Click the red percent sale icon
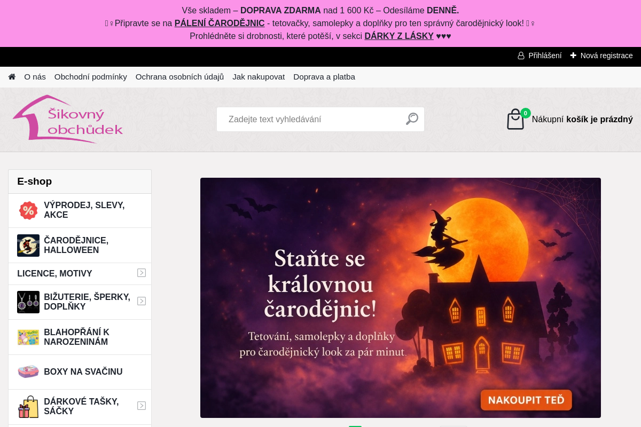641x427 pixels. [x=28, y=210]
